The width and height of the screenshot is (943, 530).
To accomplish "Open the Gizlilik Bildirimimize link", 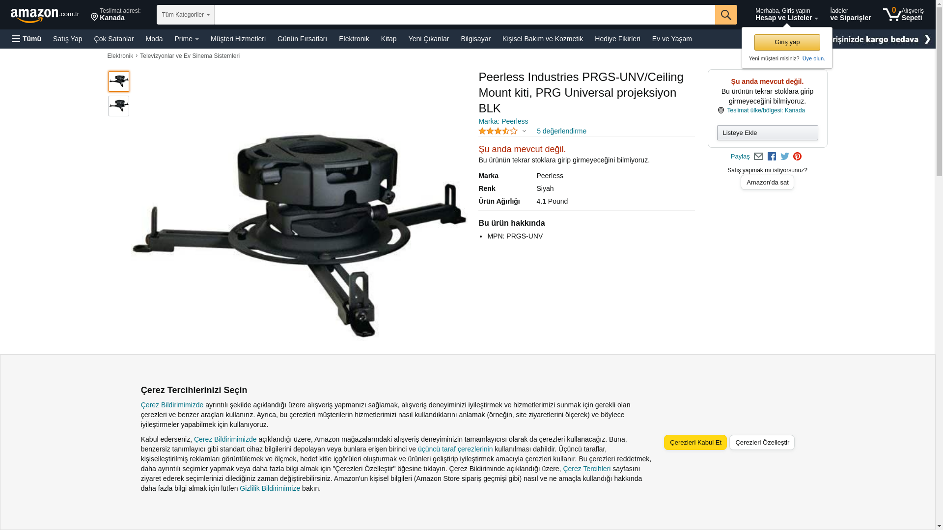I will click(x=270, y=488).
